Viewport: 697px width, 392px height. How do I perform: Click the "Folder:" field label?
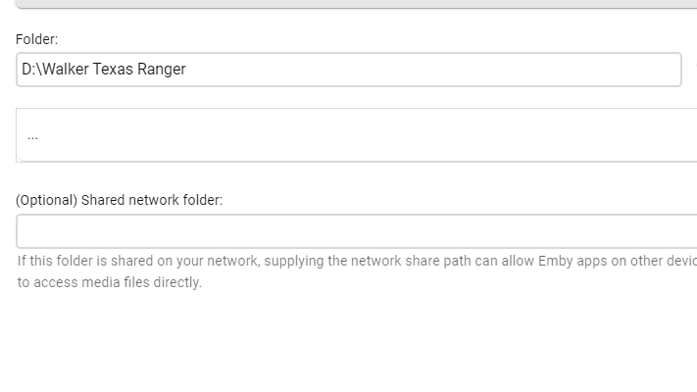point(37,39)
